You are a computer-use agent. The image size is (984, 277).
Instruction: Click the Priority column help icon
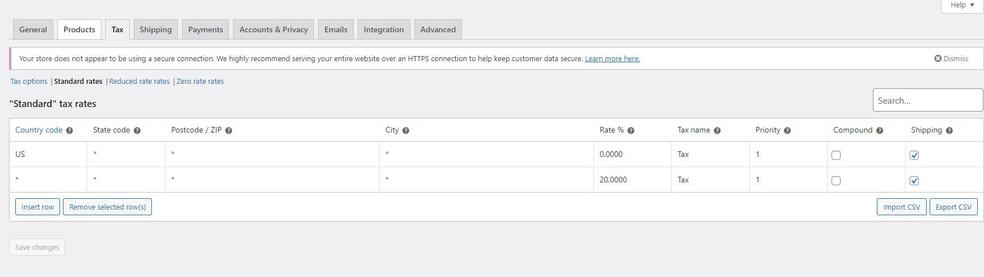click(x=787, y=130)
